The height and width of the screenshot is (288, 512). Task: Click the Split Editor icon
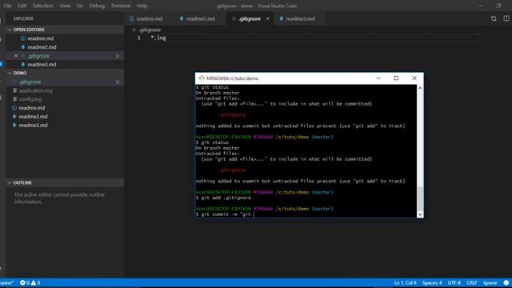pyautogui.click(x=506, y=18)
